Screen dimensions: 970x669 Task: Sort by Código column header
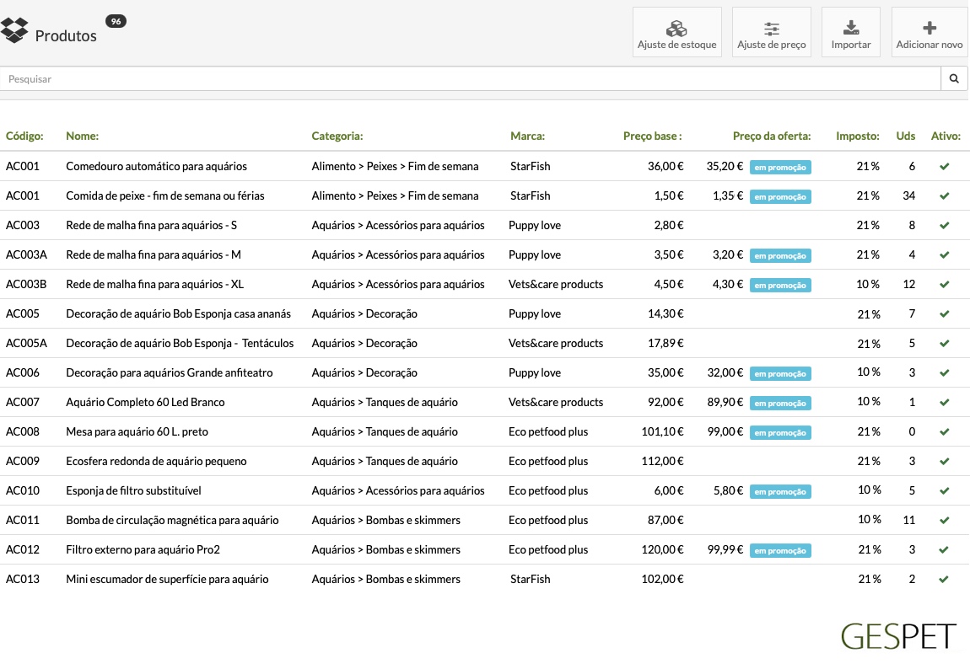(x=24, y=136)
